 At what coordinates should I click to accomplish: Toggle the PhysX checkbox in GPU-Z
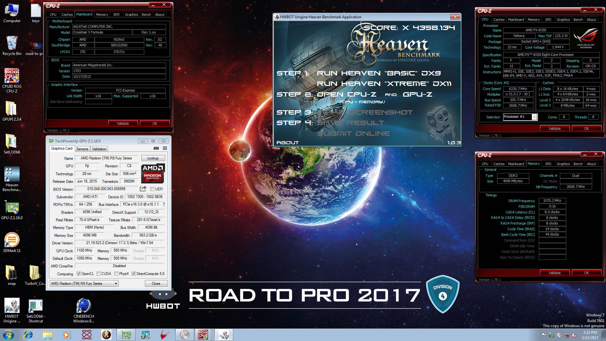(x=116, y=274)
